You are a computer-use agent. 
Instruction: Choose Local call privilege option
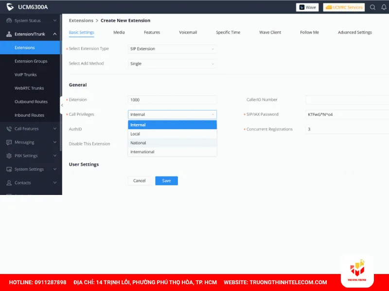pos(172,134)
